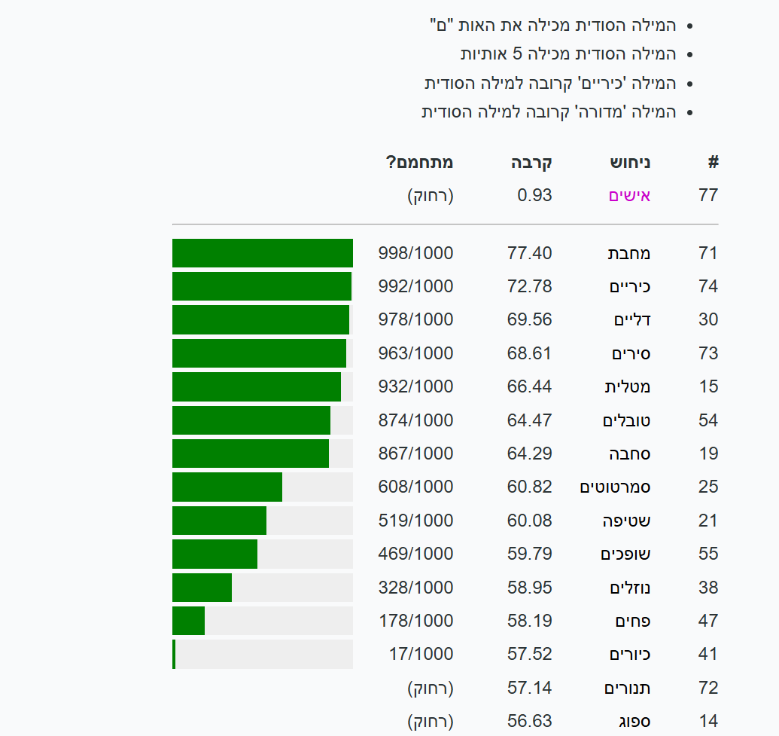Click the progress bar showing 178/1000

pos(262,621)
